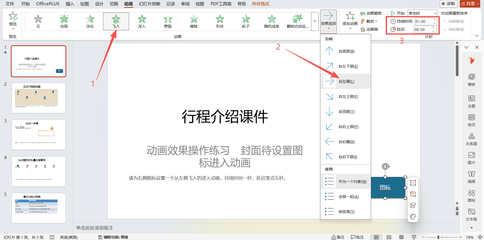Activate the 动画刷 animation painter

369,29
